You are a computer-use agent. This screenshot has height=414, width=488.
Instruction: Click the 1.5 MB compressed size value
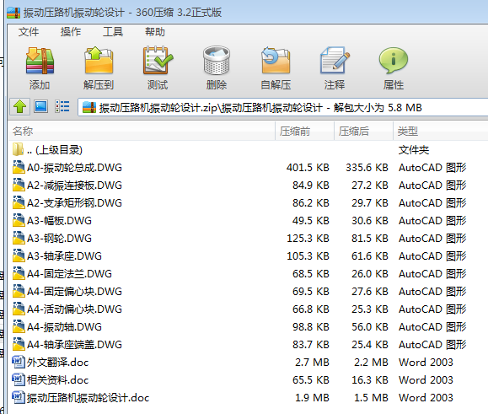pyautogui.click(x=371, y=398)
